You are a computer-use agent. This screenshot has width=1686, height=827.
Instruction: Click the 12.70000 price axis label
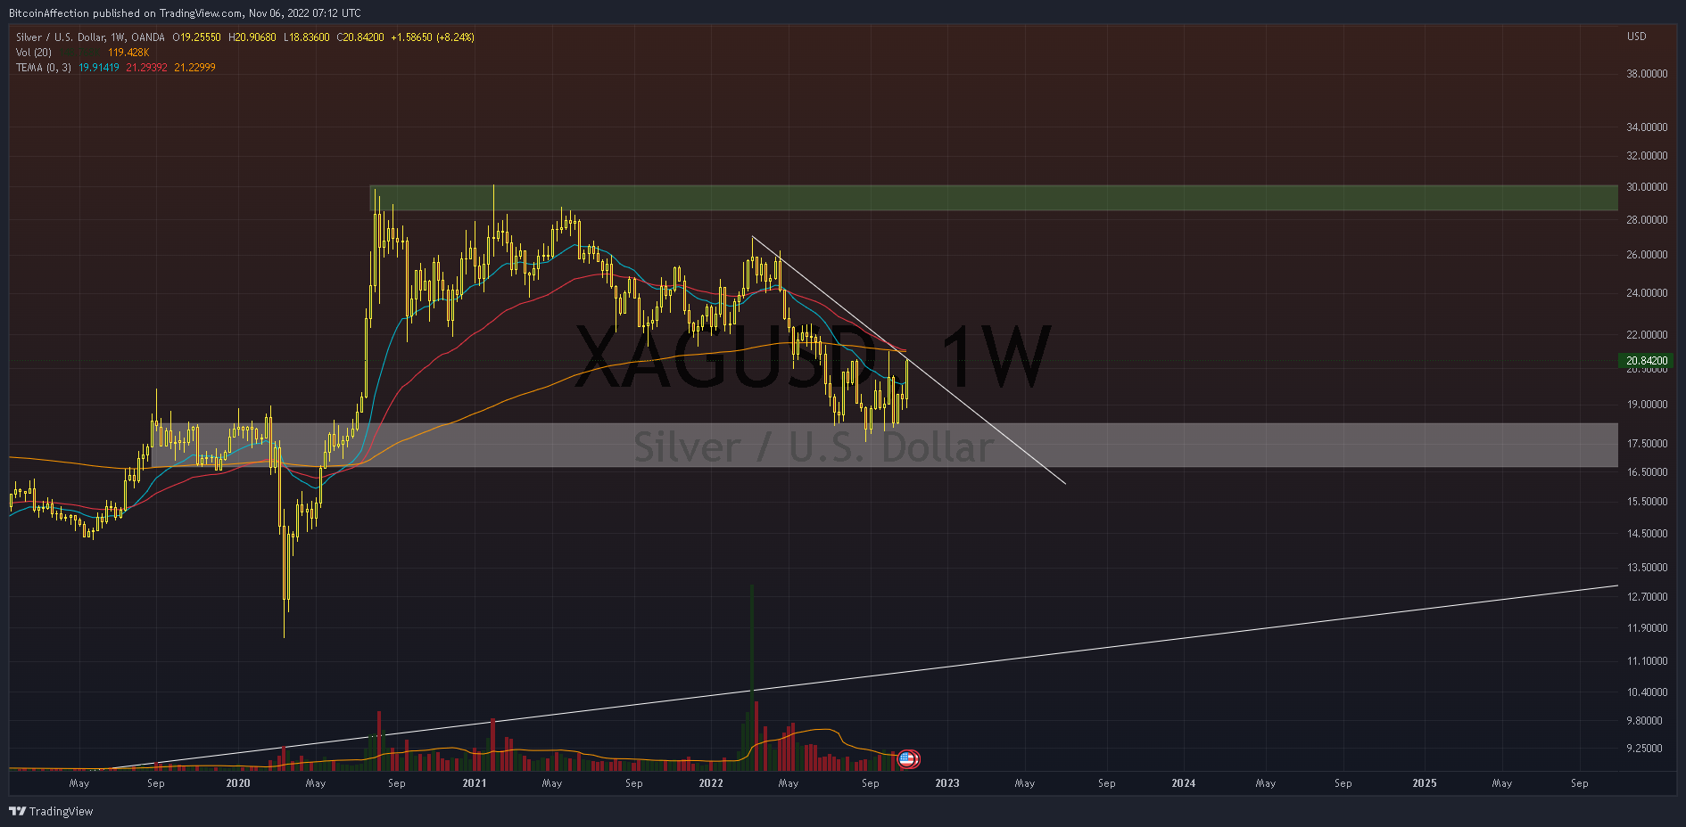click(x=1647, y=597)
